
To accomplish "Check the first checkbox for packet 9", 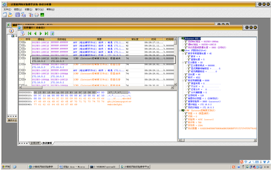I will tap(20, 79).
